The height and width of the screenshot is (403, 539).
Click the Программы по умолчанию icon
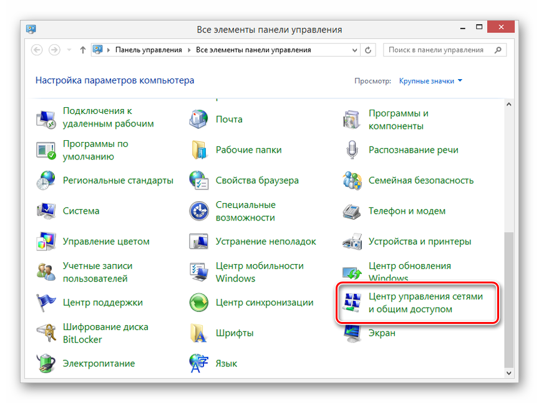pyautogui.click(x=46, y=150)
